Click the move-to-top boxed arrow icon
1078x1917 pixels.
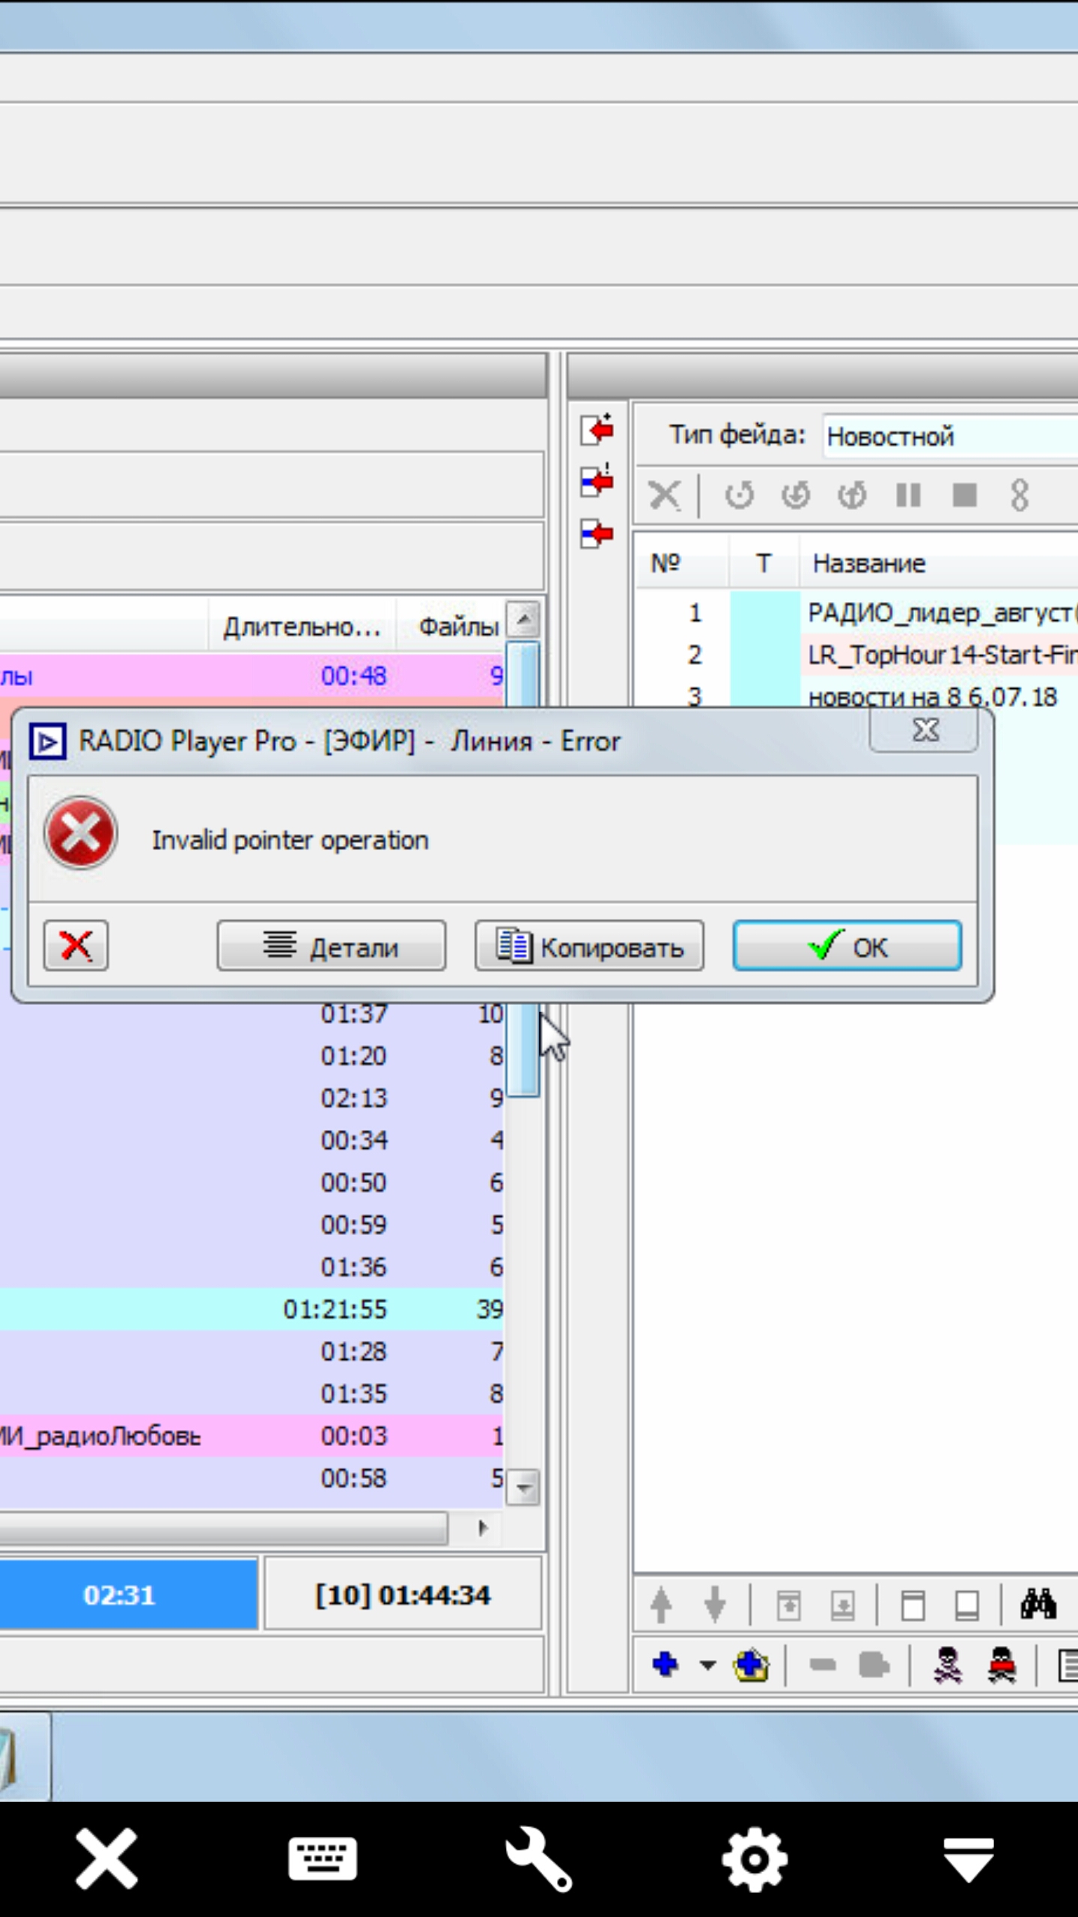(788, 1605)
